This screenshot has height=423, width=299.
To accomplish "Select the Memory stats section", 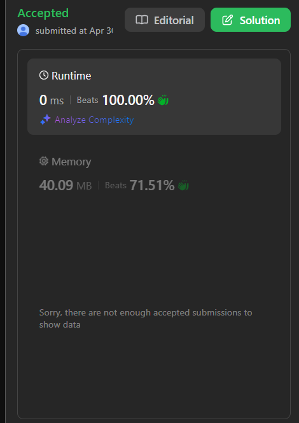I will coord(154,174).
